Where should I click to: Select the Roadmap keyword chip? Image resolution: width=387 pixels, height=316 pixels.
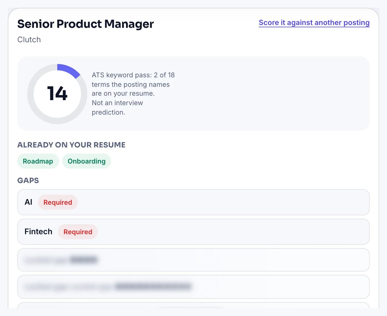[x=38, y=161]
